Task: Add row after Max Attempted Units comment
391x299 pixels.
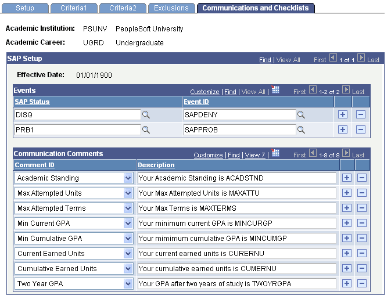Action: click(347, 193)
